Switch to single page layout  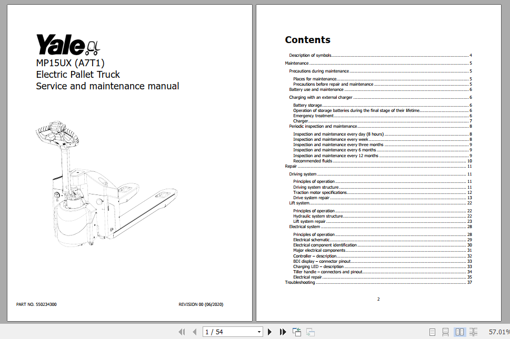[432, 332]
